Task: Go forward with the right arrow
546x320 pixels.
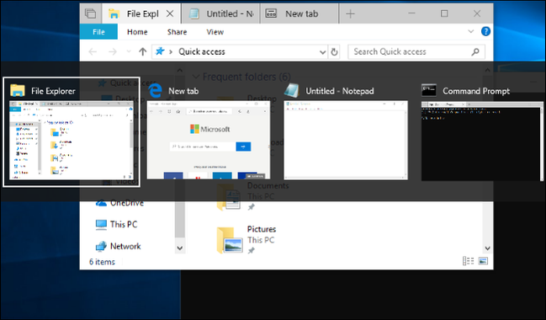Action: click(x=113, y=52)
